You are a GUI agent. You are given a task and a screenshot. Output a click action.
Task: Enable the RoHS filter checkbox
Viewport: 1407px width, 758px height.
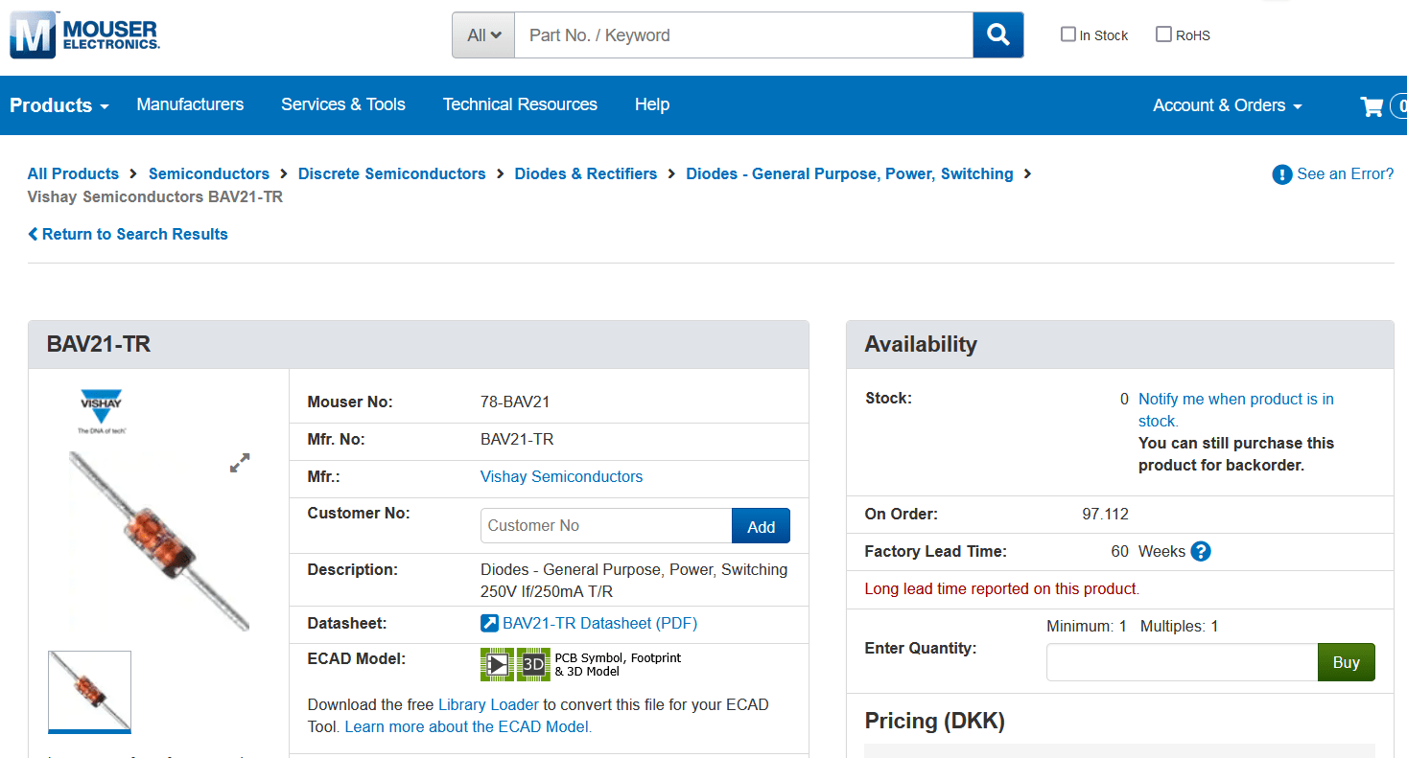pyautogui.click(x=1163, y=34)
